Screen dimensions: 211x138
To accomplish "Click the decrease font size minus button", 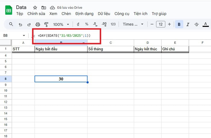I will coord(152,24).
